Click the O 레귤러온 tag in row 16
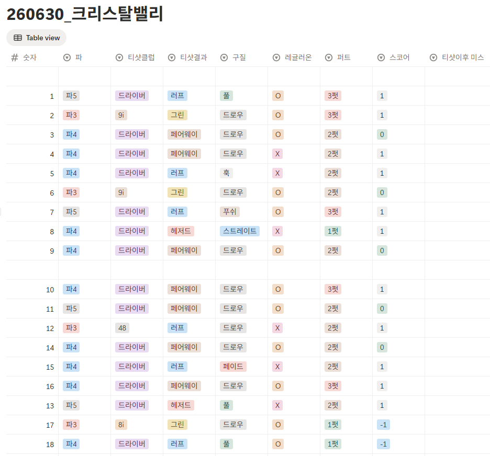490x456 pixels. pos(278,386)
